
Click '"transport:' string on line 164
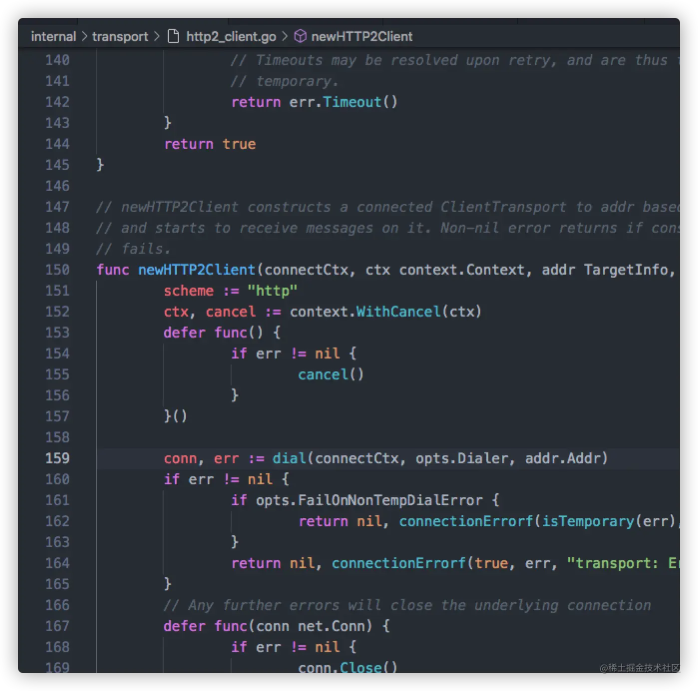pos(613,563)
